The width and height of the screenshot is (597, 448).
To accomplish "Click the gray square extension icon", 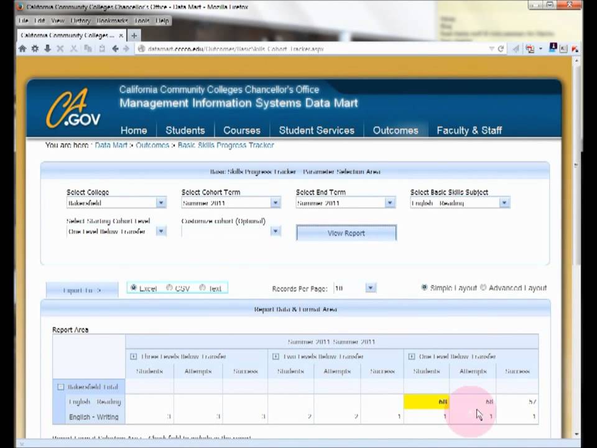I will click(563, 49).
